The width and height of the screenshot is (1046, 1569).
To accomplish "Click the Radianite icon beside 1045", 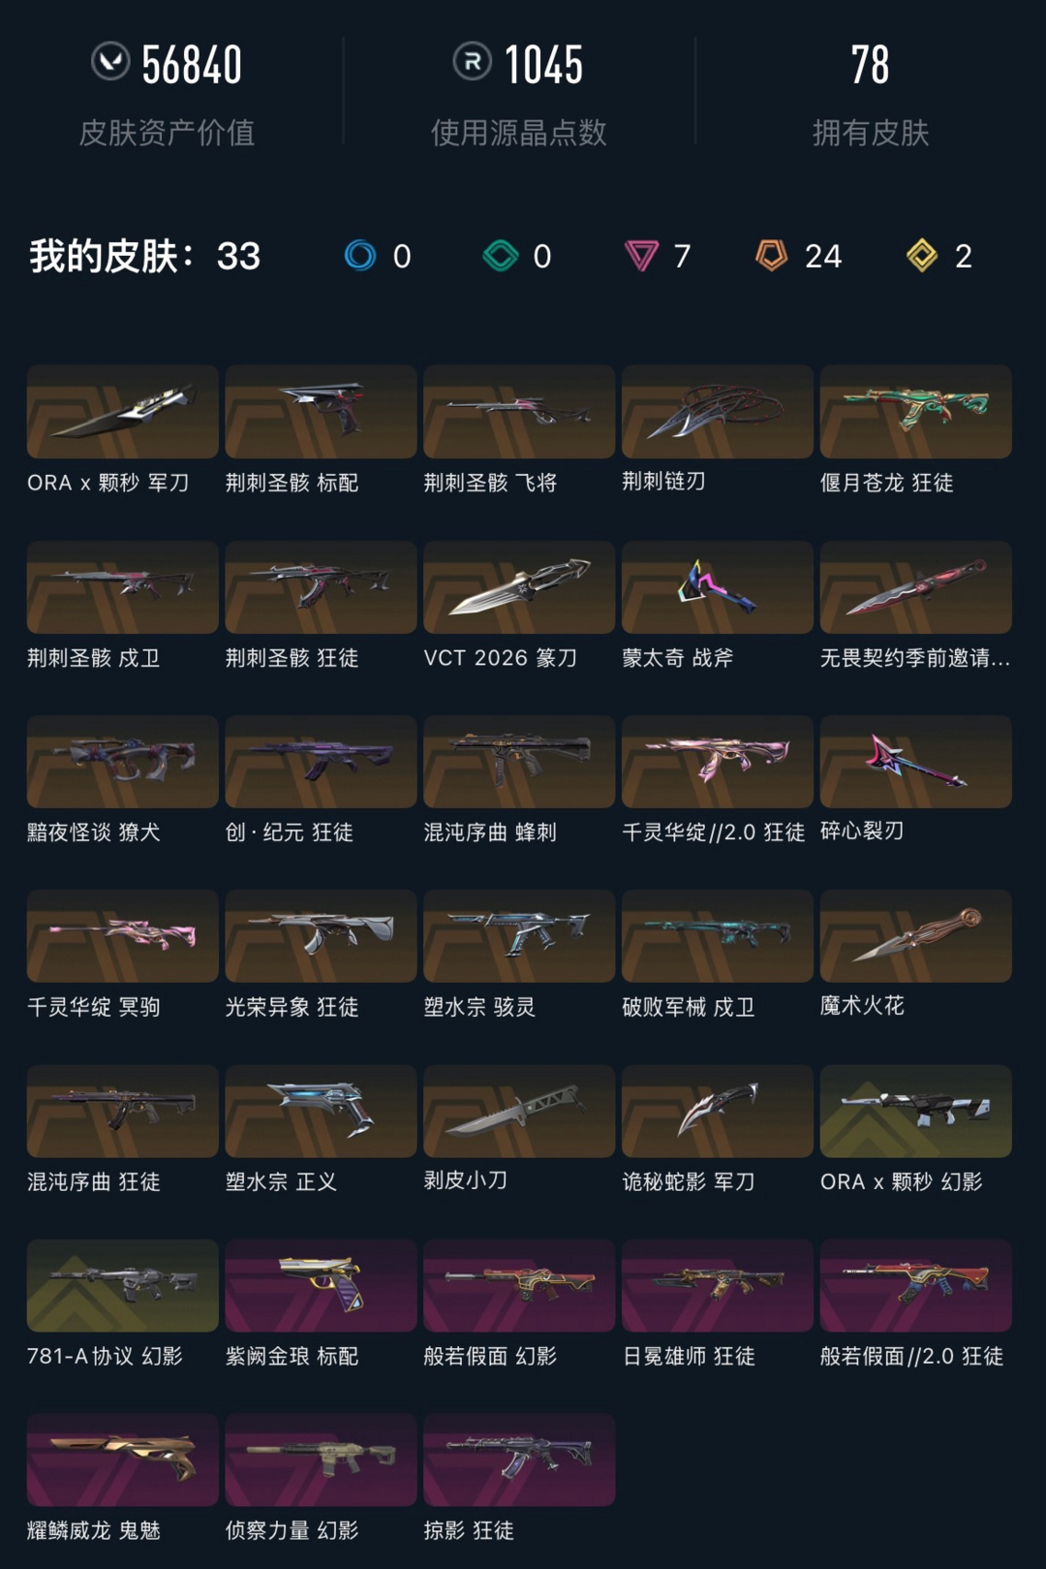I will click(x=472, y=62).
